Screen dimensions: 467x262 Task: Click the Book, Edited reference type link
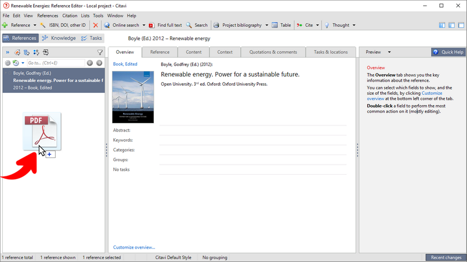pos(125,64)
